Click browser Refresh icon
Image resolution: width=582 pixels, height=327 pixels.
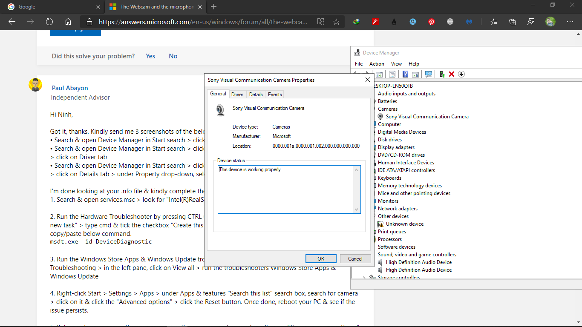[49, 22]
